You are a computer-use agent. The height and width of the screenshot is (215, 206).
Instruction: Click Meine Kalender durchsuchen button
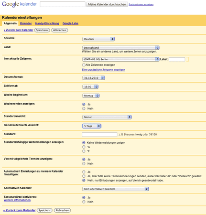[107, 4]
